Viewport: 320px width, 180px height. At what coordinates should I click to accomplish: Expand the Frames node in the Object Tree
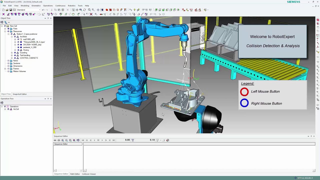(5, 69)
